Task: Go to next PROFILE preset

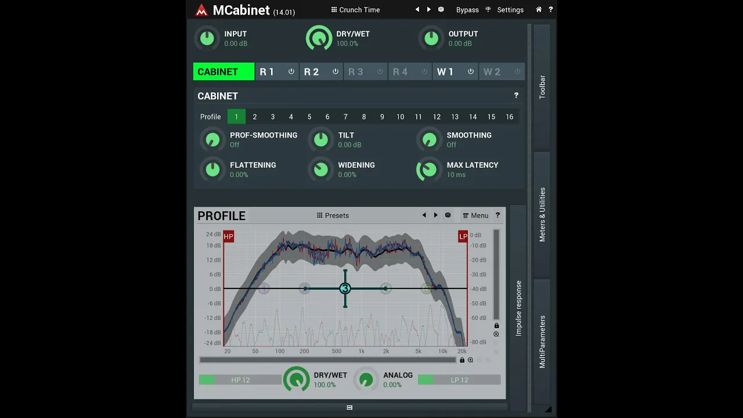Action: pyautogui.click(x=436, y=215)
